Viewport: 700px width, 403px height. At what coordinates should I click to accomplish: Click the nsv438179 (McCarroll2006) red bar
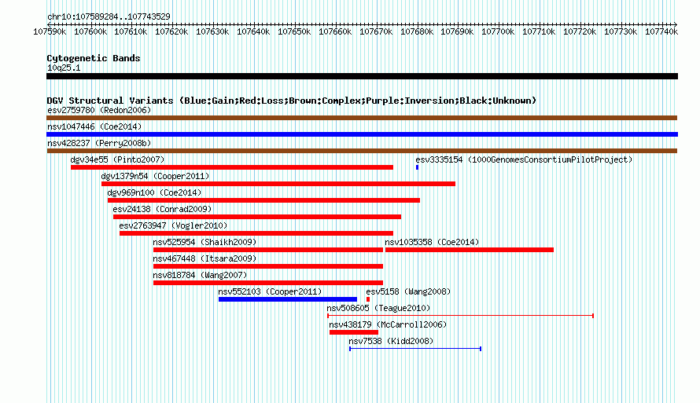click(354, 332)
